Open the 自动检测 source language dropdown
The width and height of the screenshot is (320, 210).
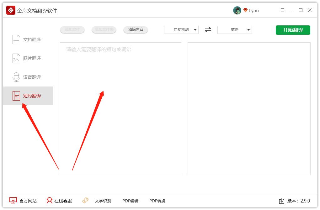click(181, 30)
